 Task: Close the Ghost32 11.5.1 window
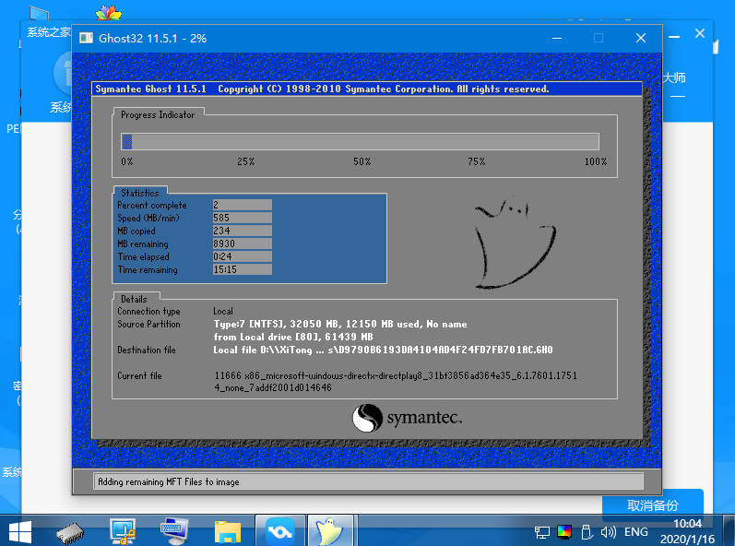640,39
